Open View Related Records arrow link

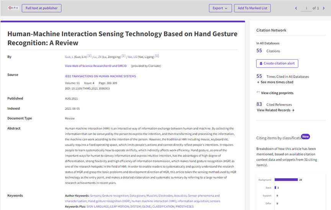(275, 110)
